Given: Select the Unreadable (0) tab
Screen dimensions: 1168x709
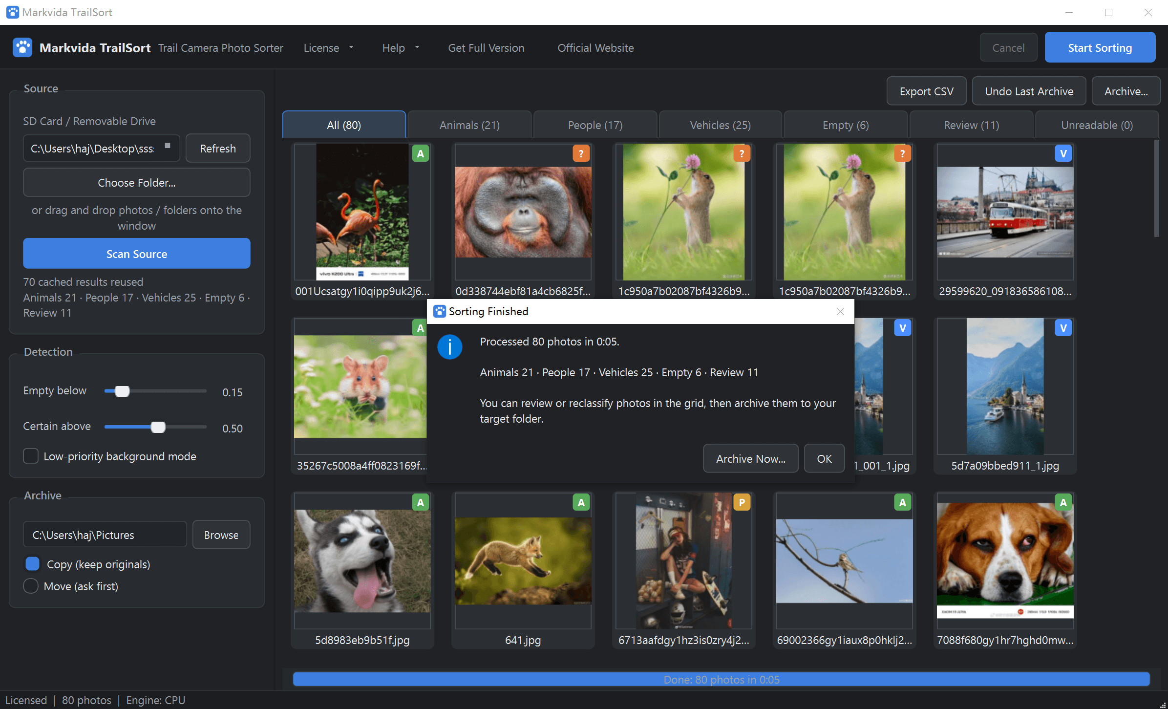Looking at the screenshot, I should [x=1097, y=125].
